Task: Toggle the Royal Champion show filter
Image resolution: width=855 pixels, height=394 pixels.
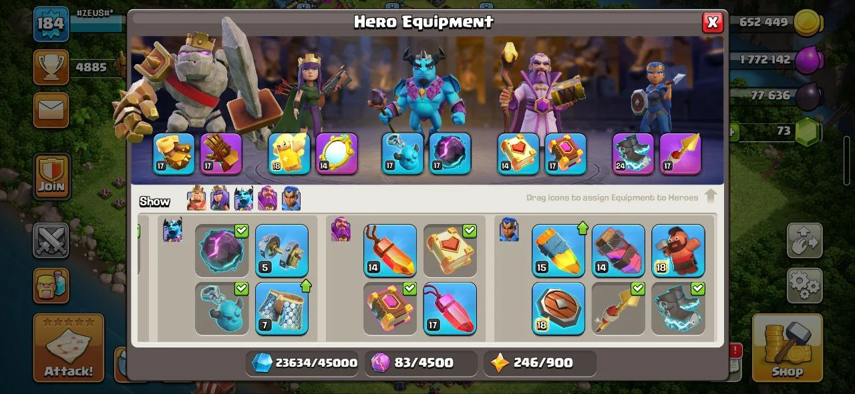Action: pos(291,199)
